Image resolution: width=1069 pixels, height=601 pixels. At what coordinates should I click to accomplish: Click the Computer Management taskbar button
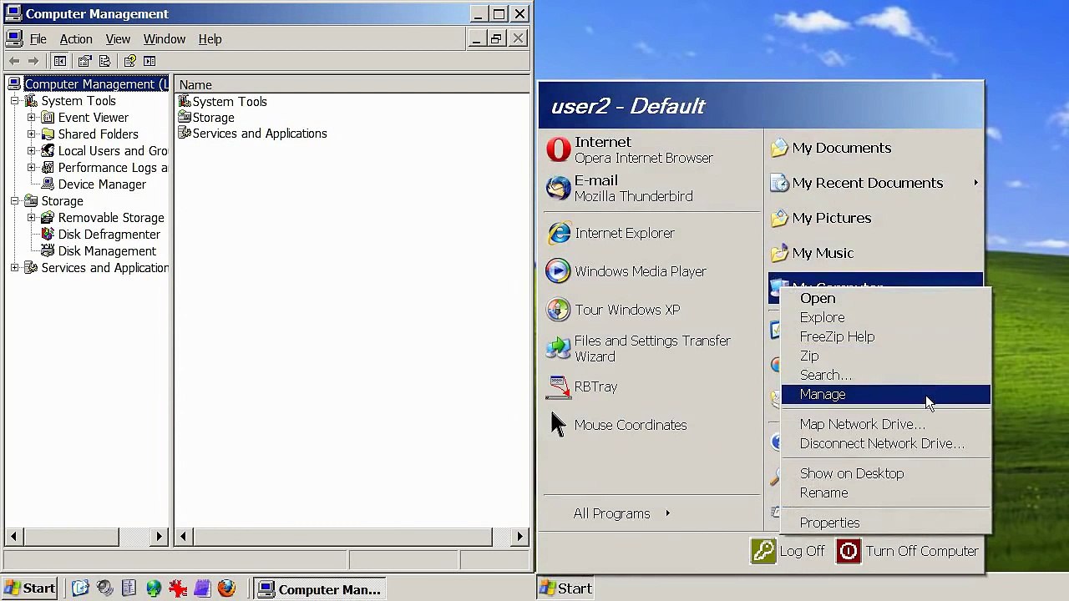[x=321, y=589]
